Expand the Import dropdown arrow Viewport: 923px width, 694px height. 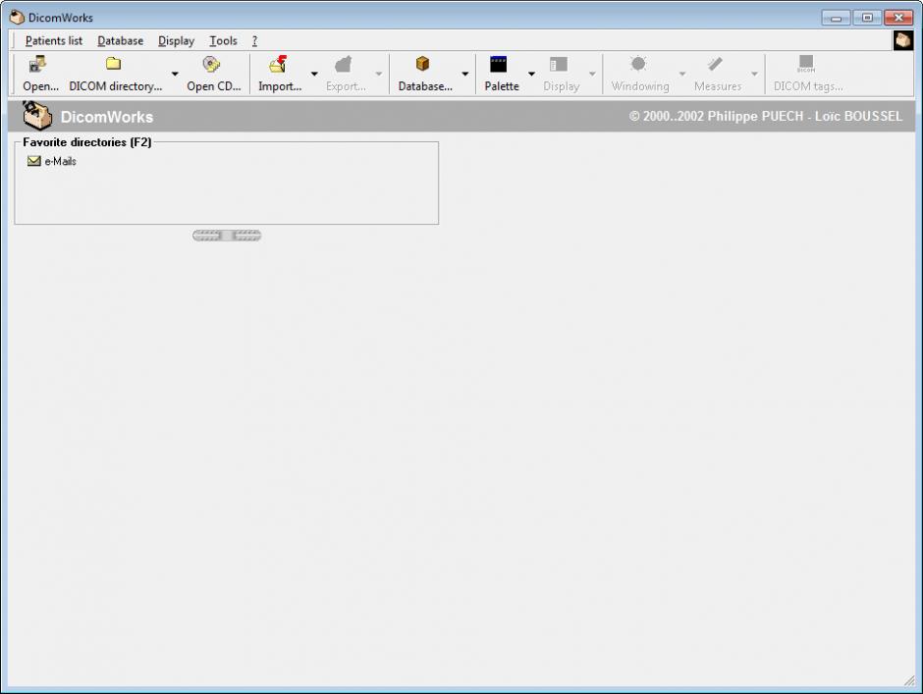tap(314, 74)
